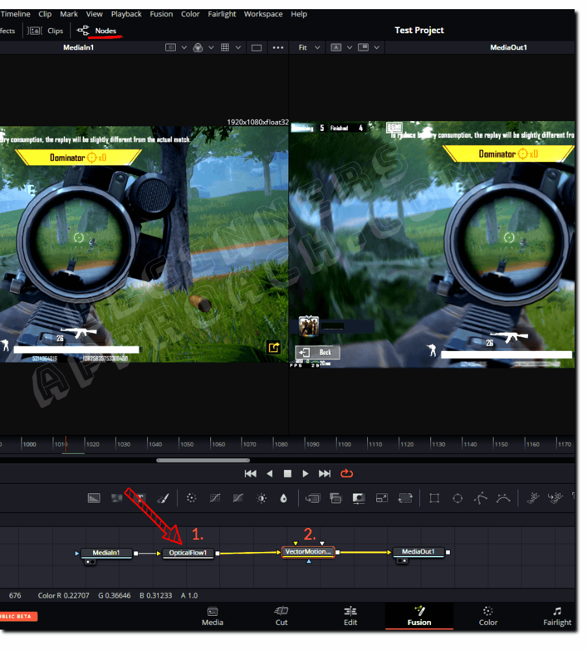
Task: Toggle the viewer dot under MediaIn1 node
Action: pyautogui.click(x=89, y=562)
